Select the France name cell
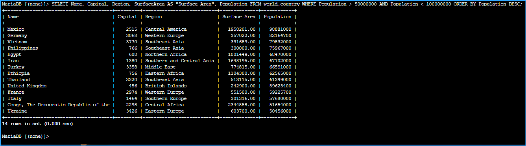This screenshot has height=146, width=526. (16, 92)
